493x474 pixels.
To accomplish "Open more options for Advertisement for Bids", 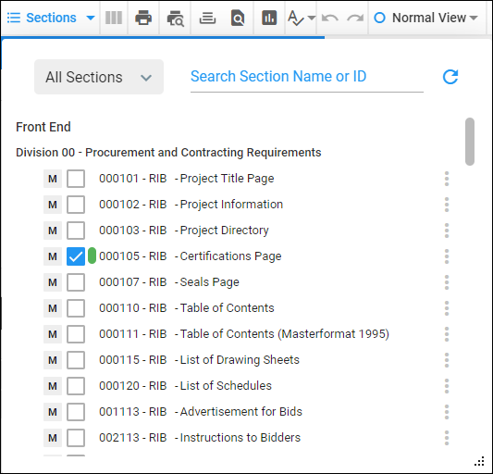I will (447, 412).
